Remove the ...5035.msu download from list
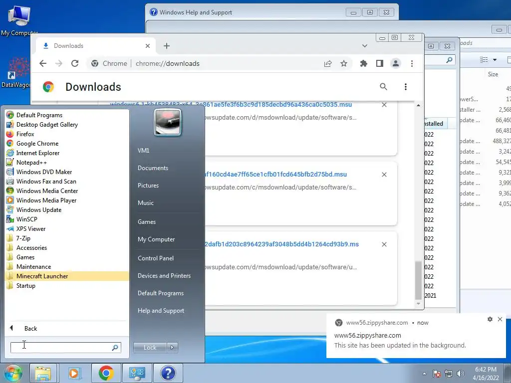Image resolution: width=511 pixels, height=383 pixels. coord(384,105)
